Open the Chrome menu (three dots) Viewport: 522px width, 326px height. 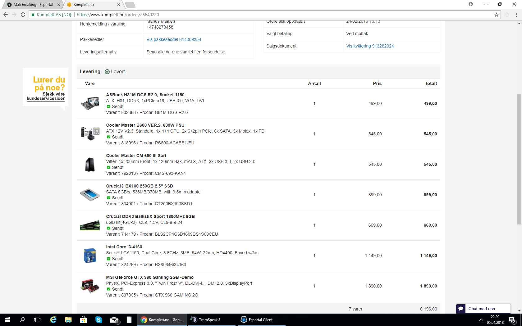(x=516, y=15)
